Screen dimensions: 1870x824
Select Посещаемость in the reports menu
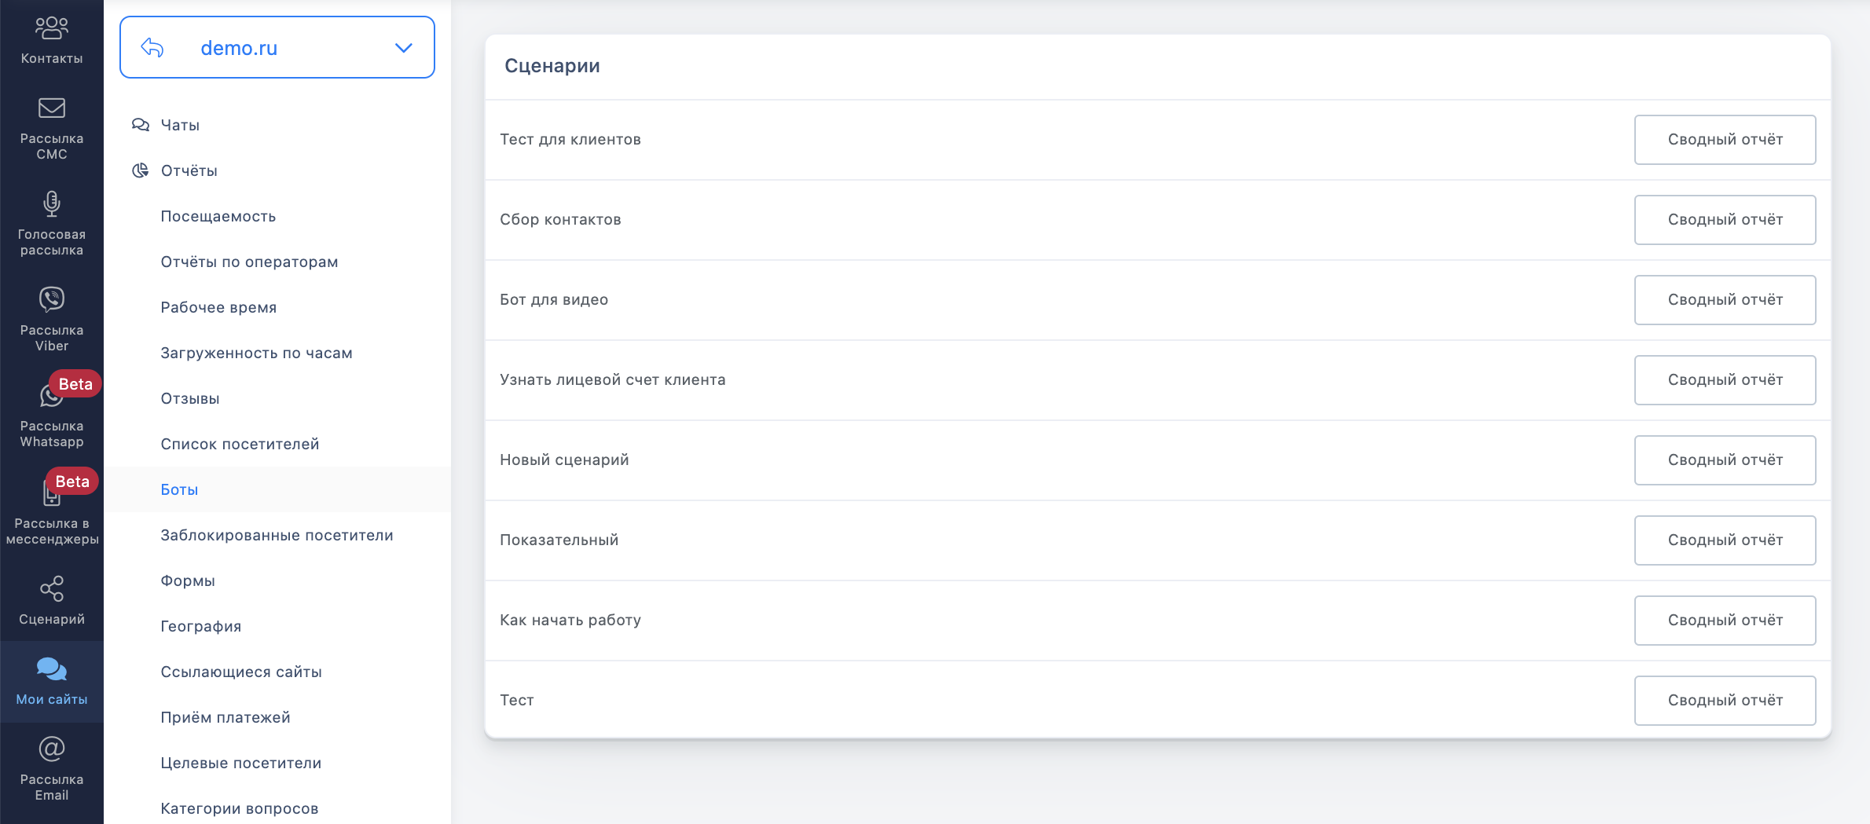pos(218,216)
